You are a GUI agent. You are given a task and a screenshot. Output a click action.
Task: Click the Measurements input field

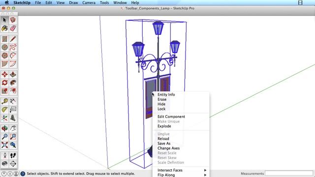point(289,173)
